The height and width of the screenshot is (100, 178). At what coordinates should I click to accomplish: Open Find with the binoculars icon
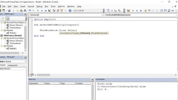(x=25, y=11)
